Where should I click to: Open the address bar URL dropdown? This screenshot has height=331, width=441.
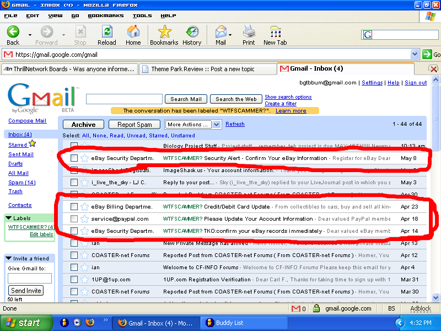[x=415, y=54]
